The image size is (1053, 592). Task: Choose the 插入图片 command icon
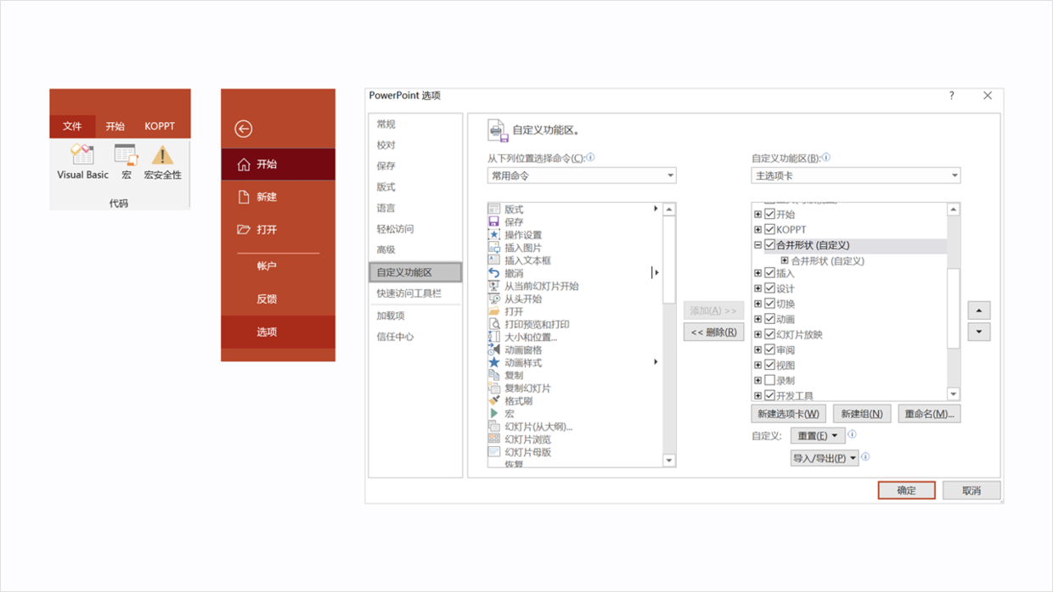point(494,247)
